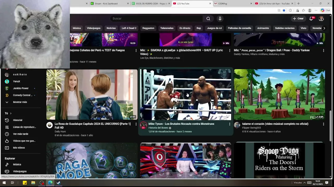Image resolution: width=334 pixels, height=187 pixels.
Task: Select the Telenovelas category chip
Action: point(167,28)
